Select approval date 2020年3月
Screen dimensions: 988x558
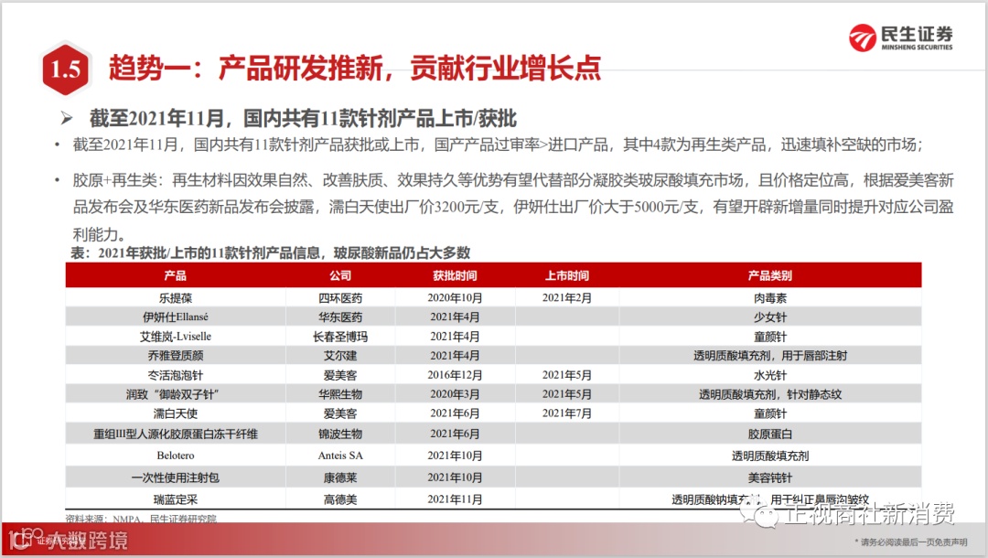pos(455,394)
